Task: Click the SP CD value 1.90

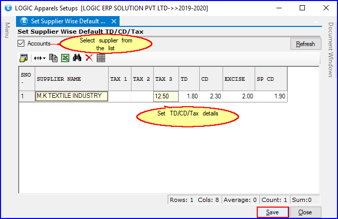Action: [x=271, y=96]
